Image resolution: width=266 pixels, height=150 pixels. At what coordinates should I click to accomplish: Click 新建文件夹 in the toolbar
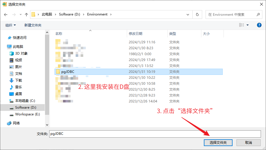coord(33,25)
